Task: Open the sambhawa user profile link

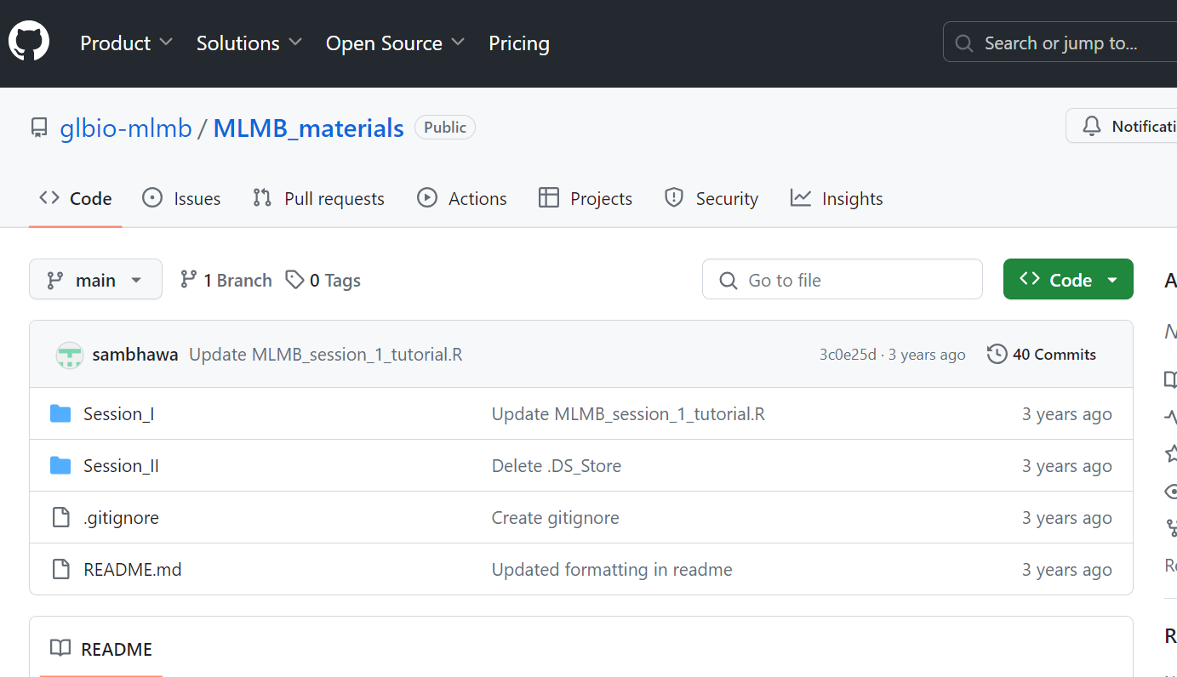Action: point(135,355)
